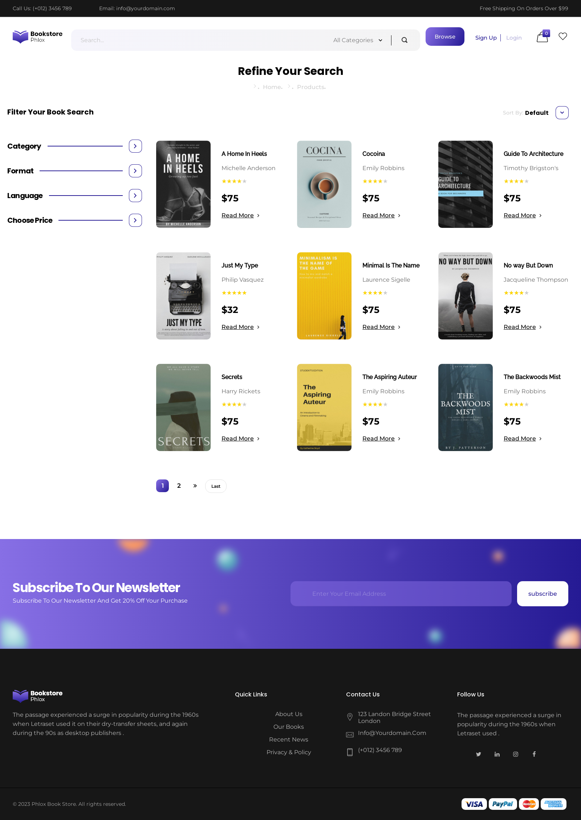The height and width of the screenshot is (820, 581).
Task: Open the LinkedIn icon in footer
Action: [497, 754]
